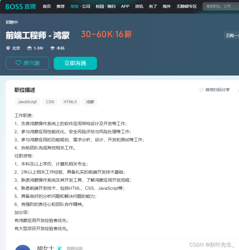Image resolution: width=239 pixels, height=250 pixels.
Task: Click the recruiter avatar thumbnail
Action: tap(23, 247)
